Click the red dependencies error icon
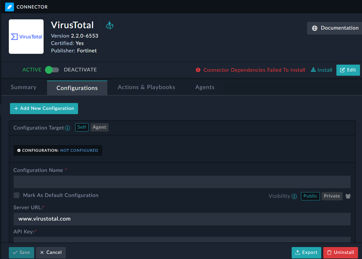Image resolution: width=362 pixels, height=259 pixels. [x=198, y=70]
